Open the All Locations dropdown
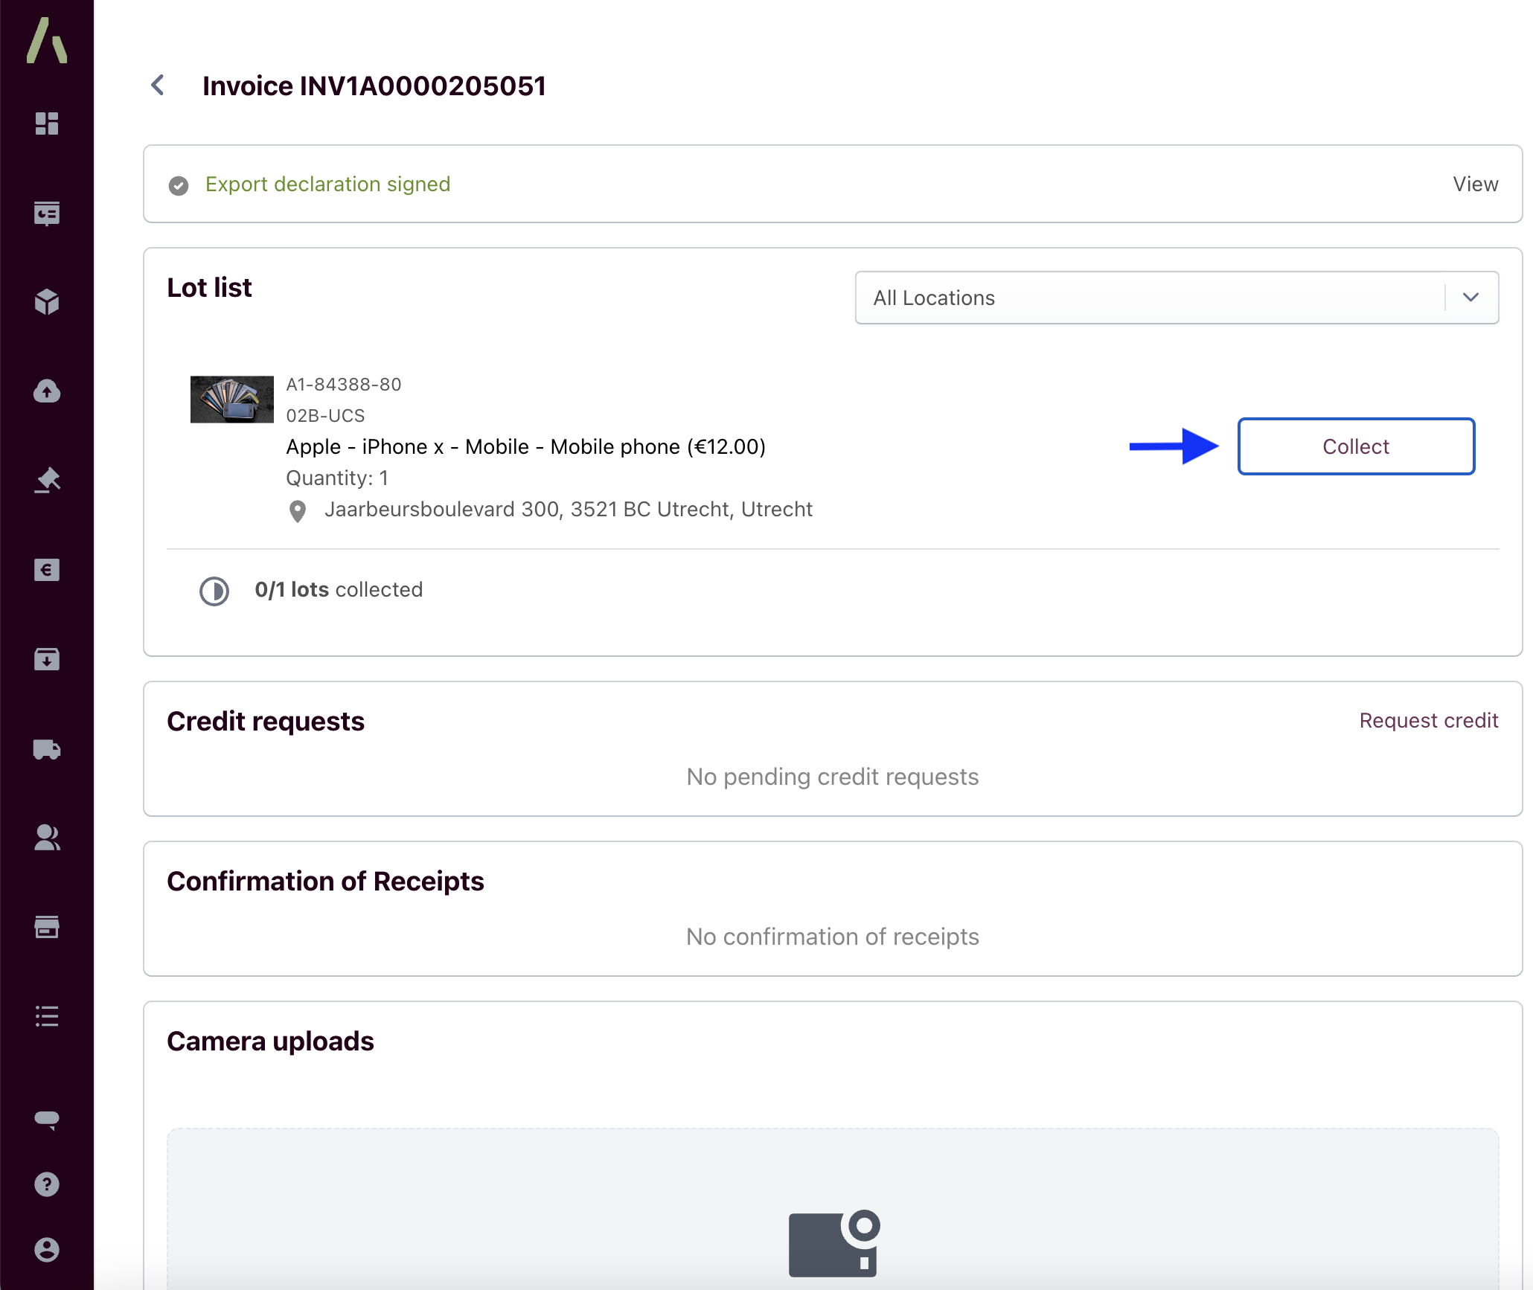The width and height of the screenshot is (1533, 1290). tap(1149, 298)
